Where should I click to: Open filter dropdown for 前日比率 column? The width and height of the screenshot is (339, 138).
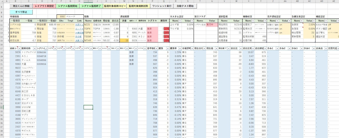pyautogui.click(x=252, y=48)
